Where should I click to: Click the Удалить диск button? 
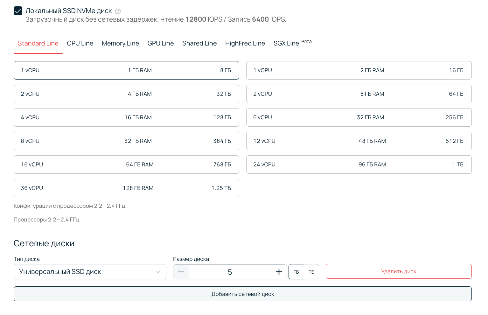[x=398, y=271]
